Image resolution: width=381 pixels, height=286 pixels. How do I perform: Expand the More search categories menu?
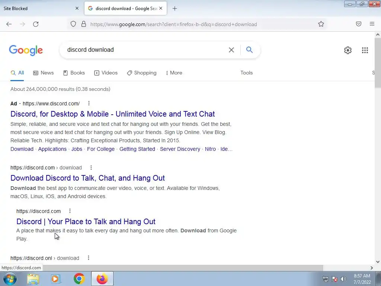click(174, 73)
